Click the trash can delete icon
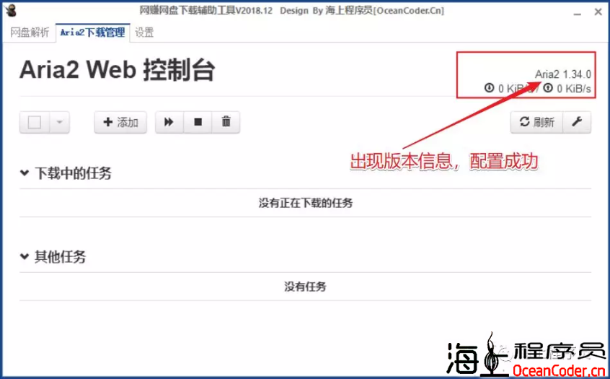Image resolution: width=610 pixels, height=379 pixels. 226,122
